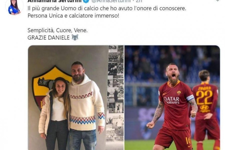225x150 pixels.
Task: Open right photo of shouting player
Action: tap(172, 97)
